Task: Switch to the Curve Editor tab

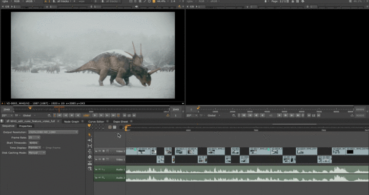Action: click(96, 122)
